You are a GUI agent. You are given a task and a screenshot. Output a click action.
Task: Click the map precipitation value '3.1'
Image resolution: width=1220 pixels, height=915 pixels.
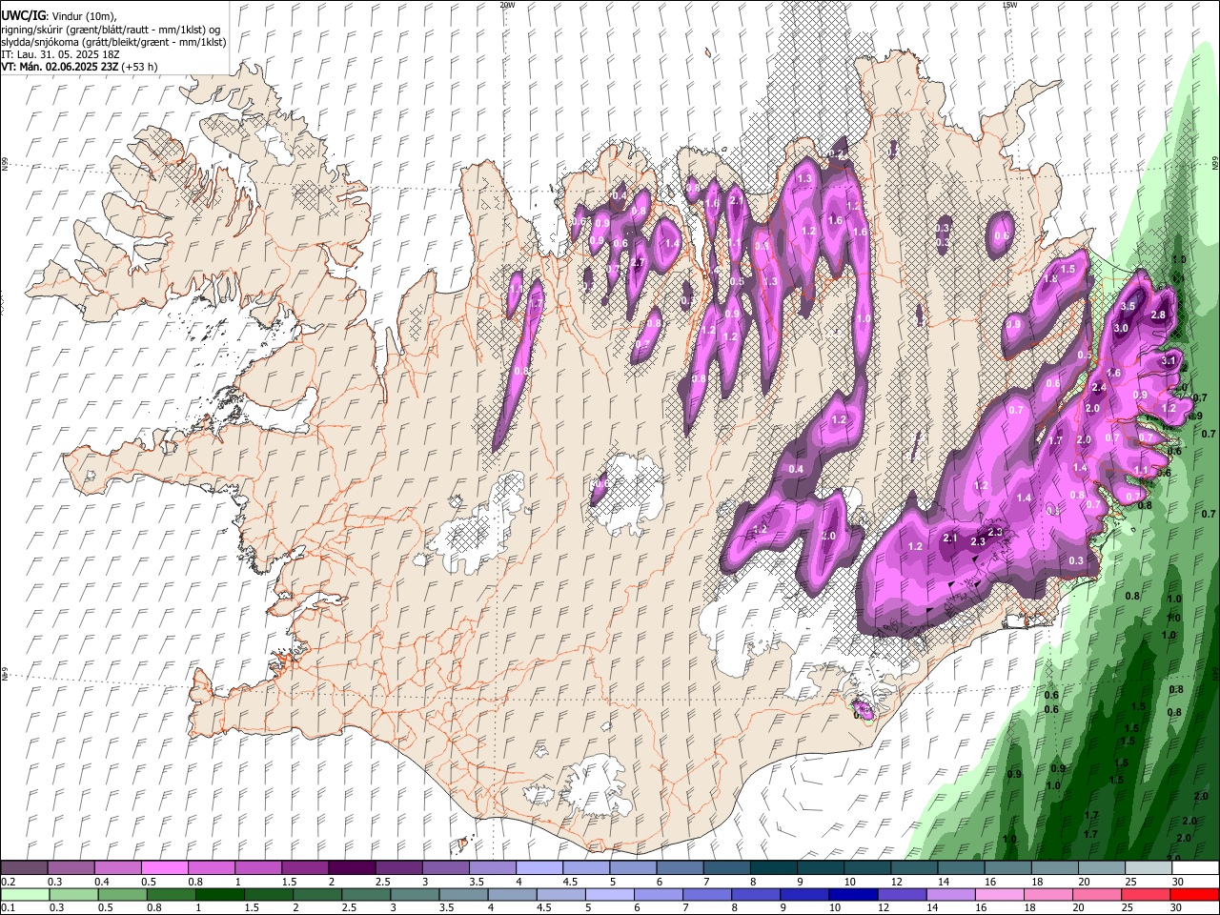(x=1169, y=361)
